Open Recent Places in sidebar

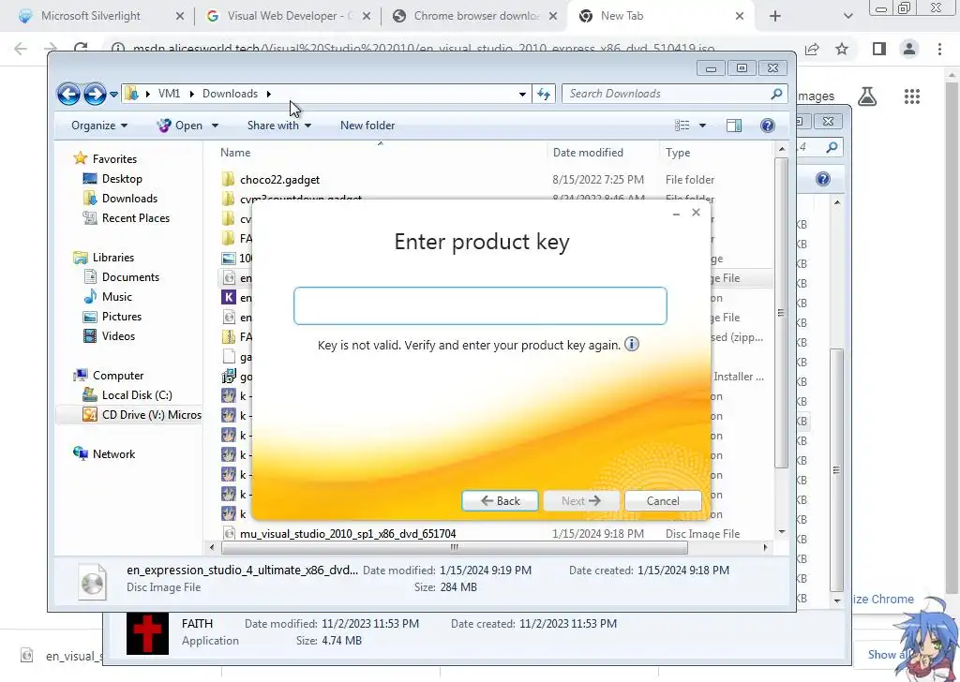136,217
